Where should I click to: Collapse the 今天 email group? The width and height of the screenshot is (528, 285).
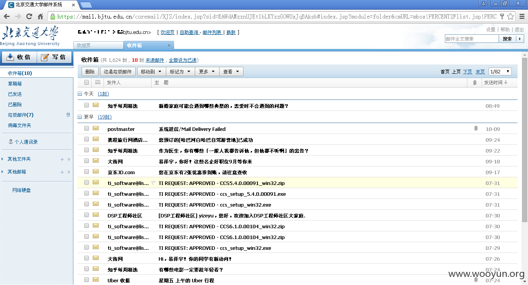point(80,94)
